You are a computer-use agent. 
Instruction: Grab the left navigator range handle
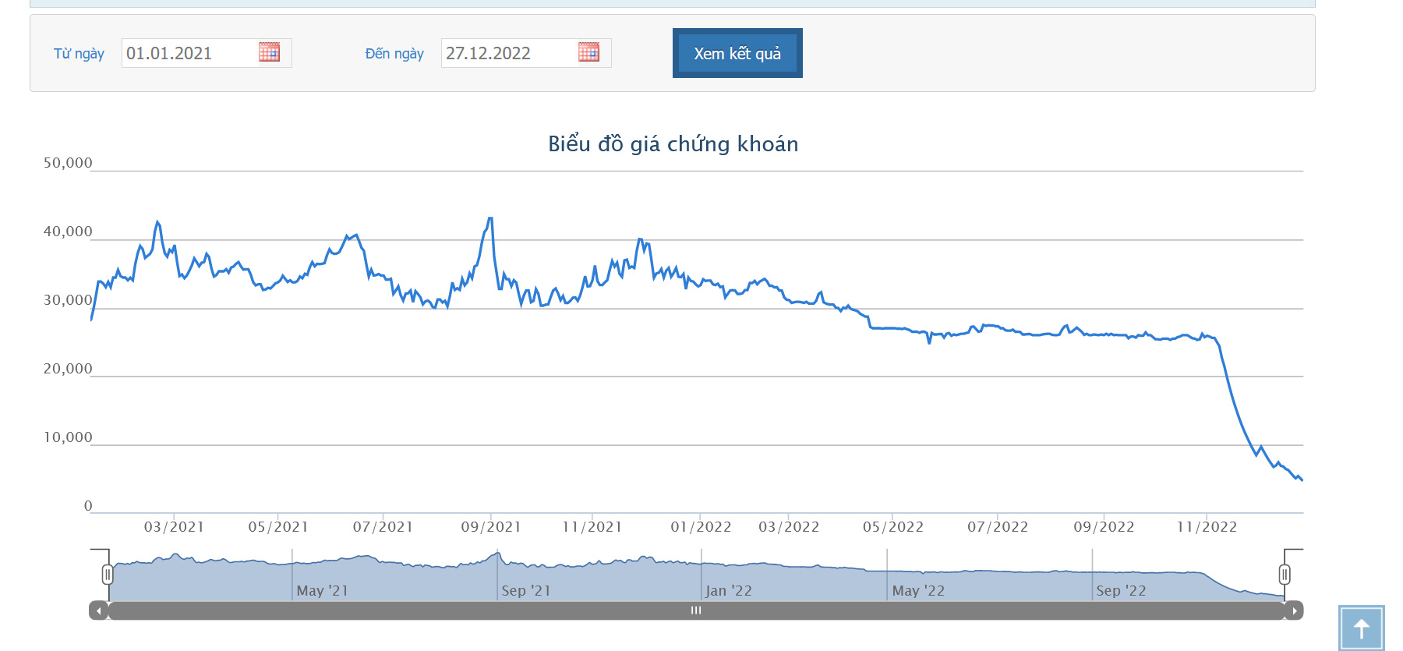tap(108, 575)
